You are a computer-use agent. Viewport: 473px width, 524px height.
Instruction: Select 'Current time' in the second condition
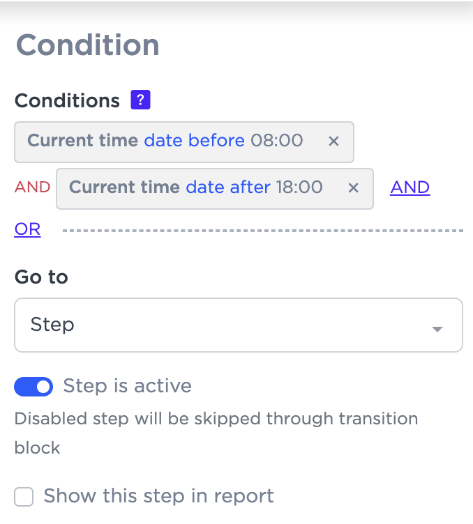(x=124, y=187)
